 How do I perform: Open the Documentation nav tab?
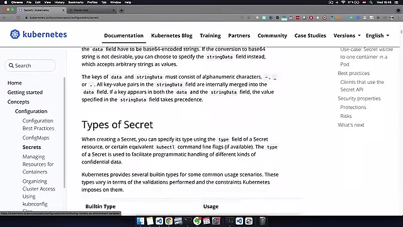tap(123, 35)
